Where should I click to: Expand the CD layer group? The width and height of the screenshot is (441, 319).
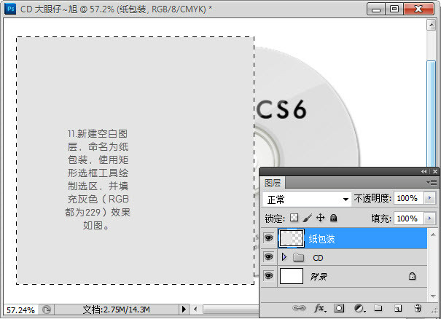(284, 257)
